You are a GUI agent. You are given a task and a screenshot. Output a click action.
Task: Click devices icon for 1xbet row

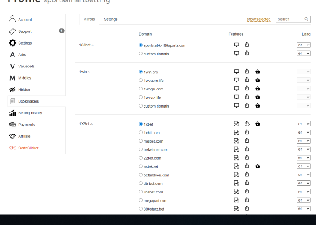[x=237, y=124]
